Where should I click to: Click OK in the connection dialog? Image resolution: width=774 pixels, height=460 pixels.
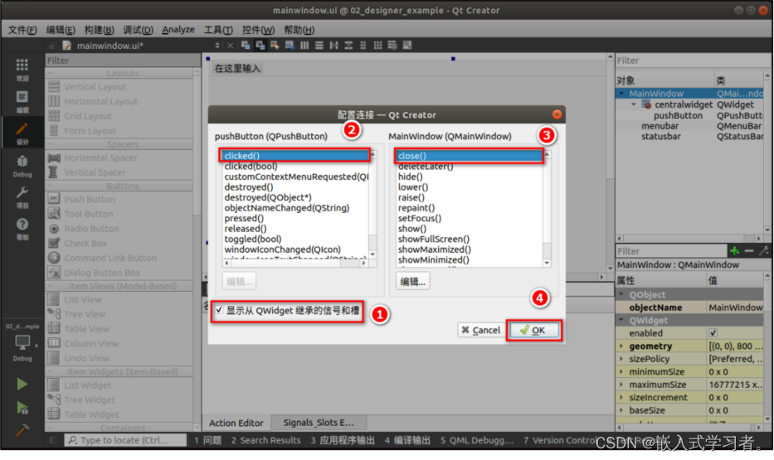533,330
